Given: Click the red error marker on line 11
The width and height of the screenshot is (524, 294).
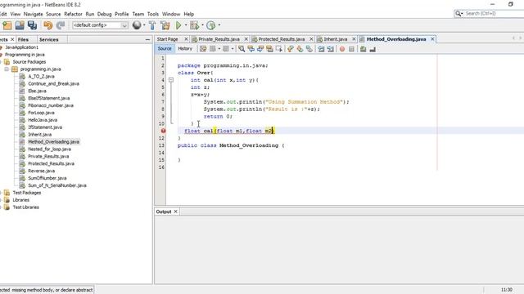Looking at the screenshot, I should [163, 131].
